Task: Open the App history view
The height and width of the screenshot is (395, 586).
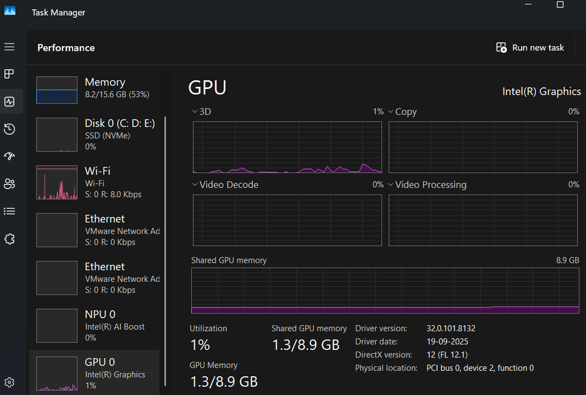Action: pyautogui.click(x=9, y=129)
